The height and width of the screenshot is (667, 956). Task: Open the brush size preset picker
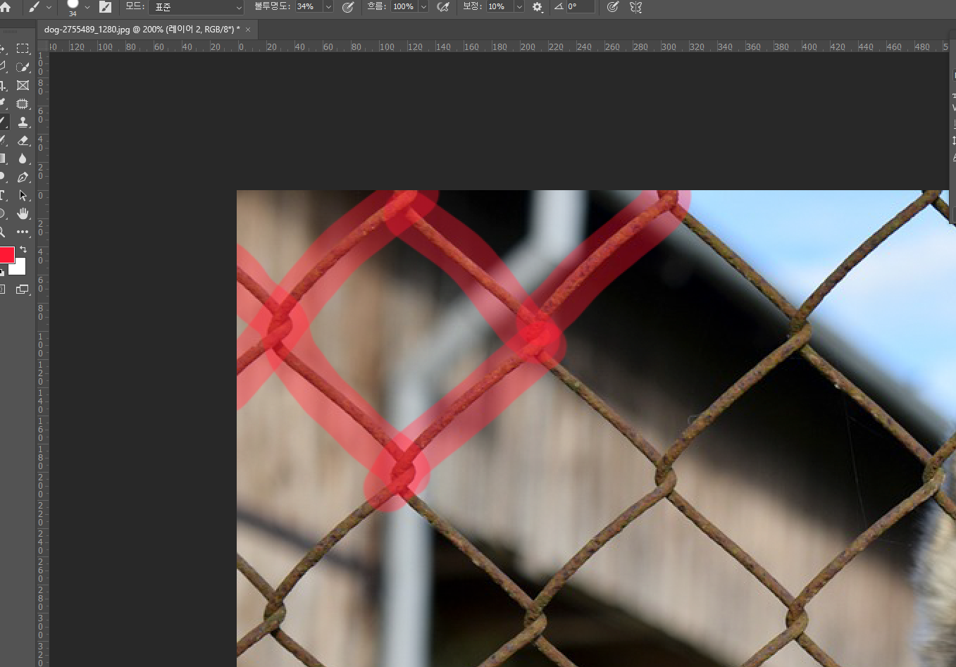click(x=87, y=7)
